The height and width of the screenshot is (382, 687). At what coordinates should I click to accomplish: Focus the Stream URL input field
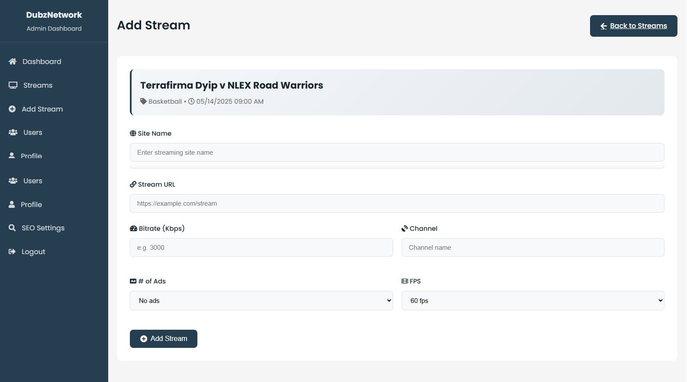[x=397, y=203]
